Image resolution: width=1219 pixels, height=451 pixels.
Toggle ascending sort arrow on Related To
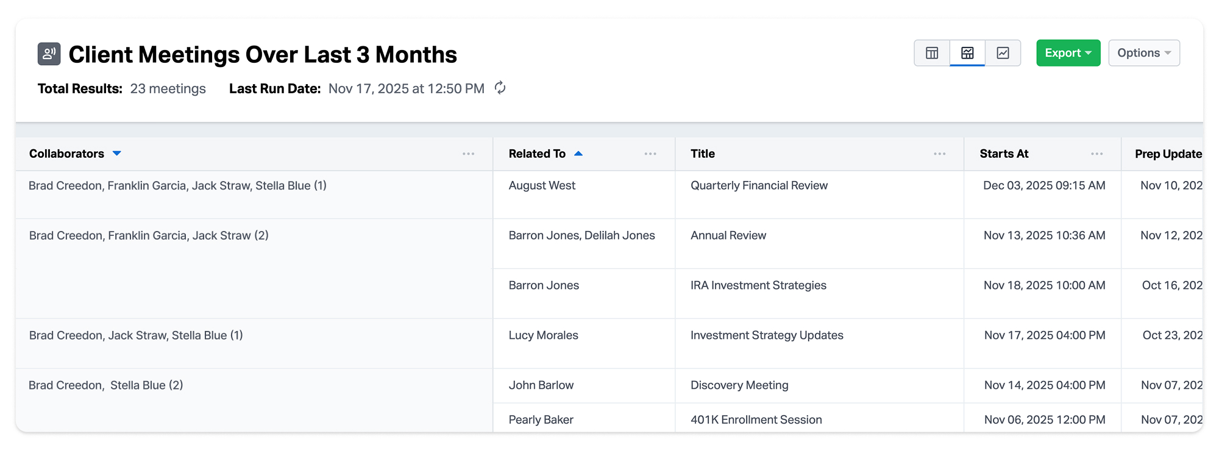(x=578, y=154)
